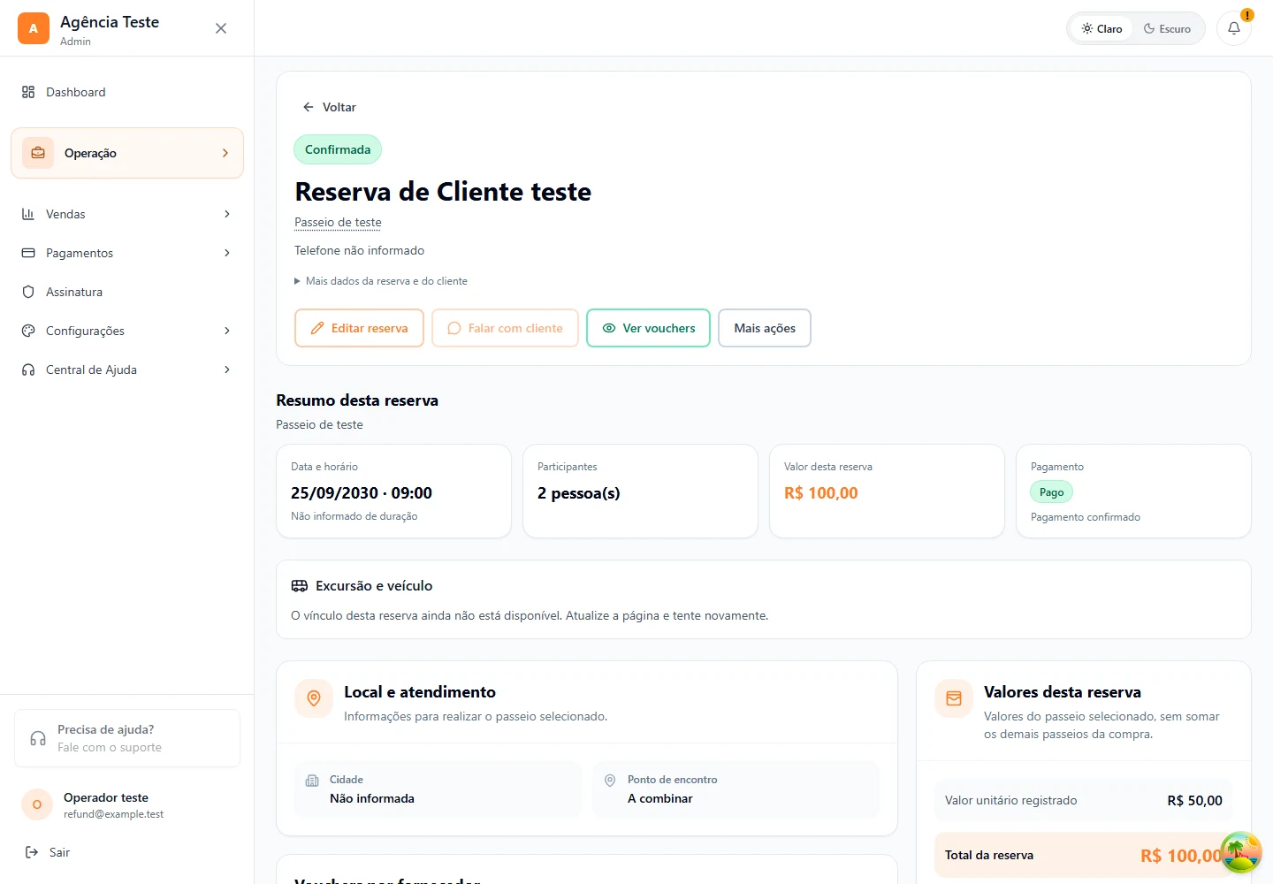This screenshot has width=1273, height=884.
Task: Click the Falar com cliente button
Action: [505, 328]
